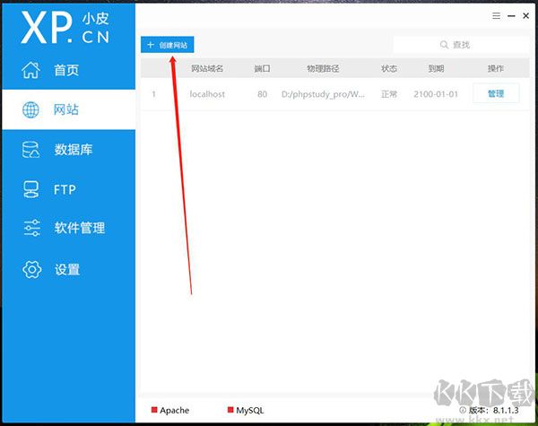
Task: Click the version info icon
Action: 463,410
